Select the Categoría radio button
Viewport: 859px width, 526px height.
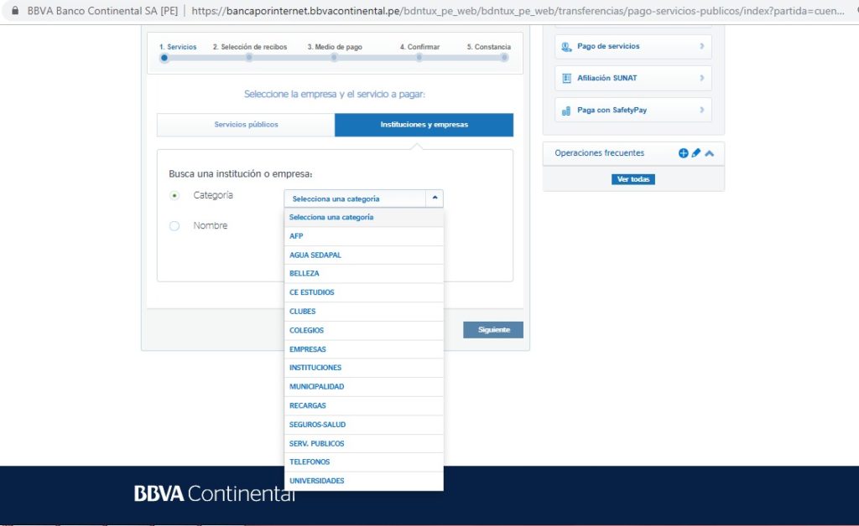(174, 195)
